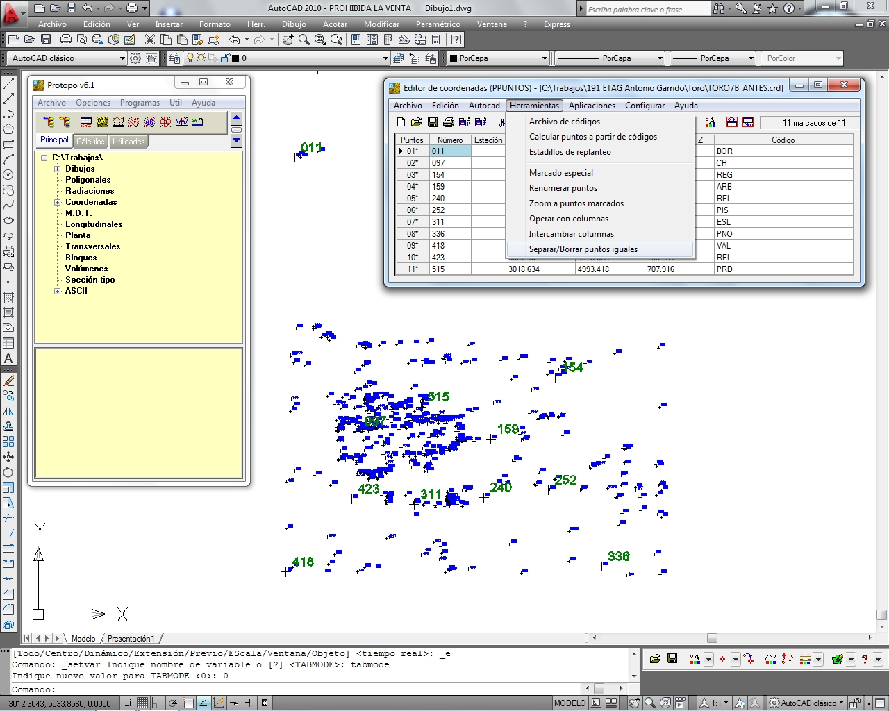Click the Save icon in coordinate editor toolbar
This screenshot has width=889, height=711.
432,122
